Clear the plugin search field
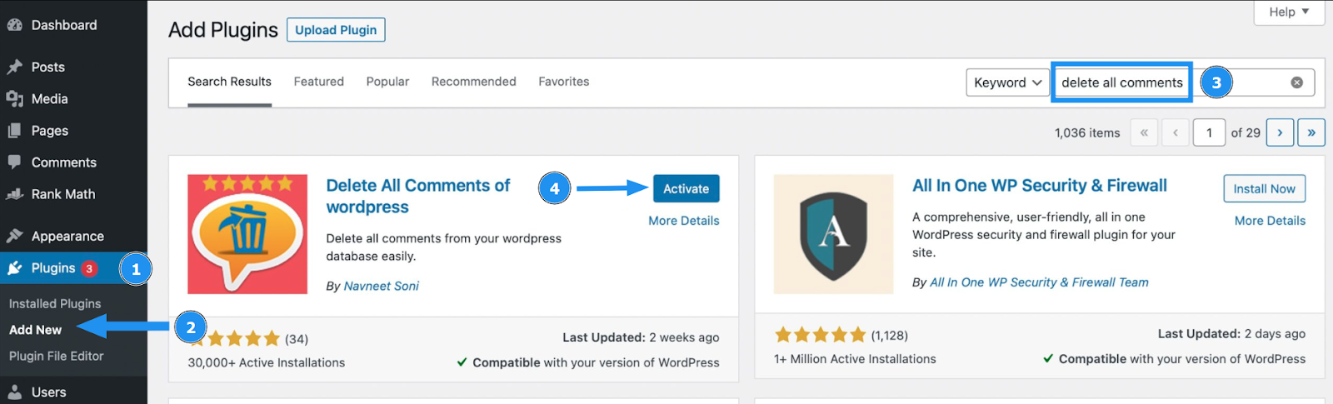Screen dimensions: 1333x404 pyautogui.click(x=1297, y=82)
